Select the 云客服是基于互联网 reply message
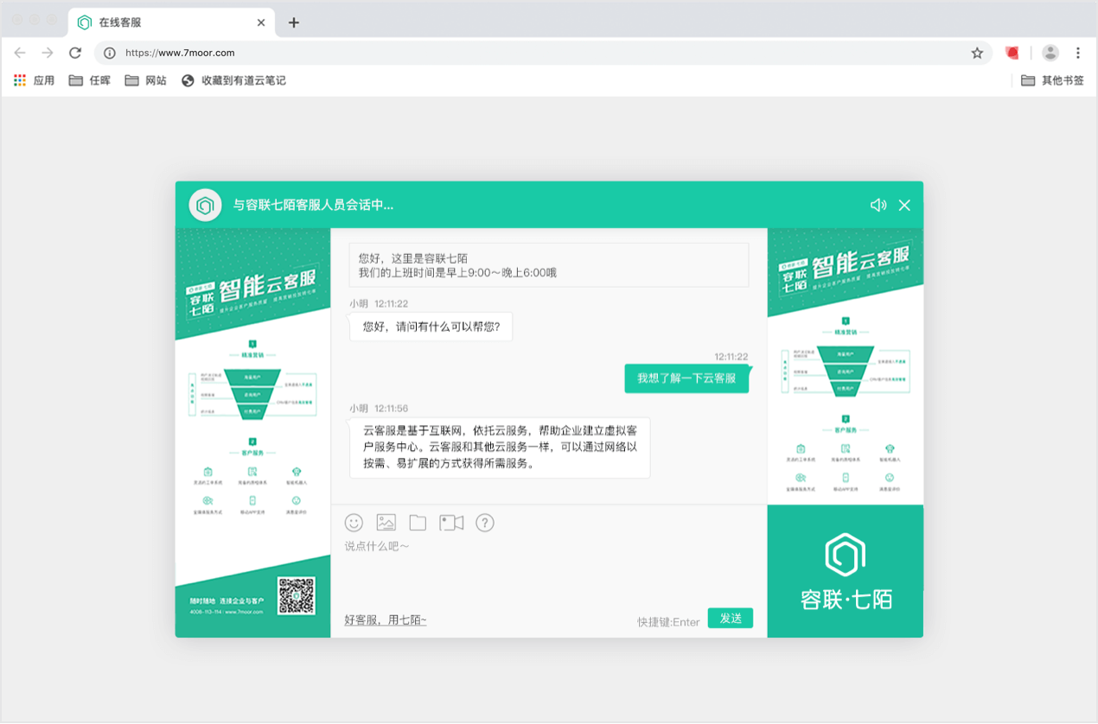The image size is (1098, 724). coord(500,448)
